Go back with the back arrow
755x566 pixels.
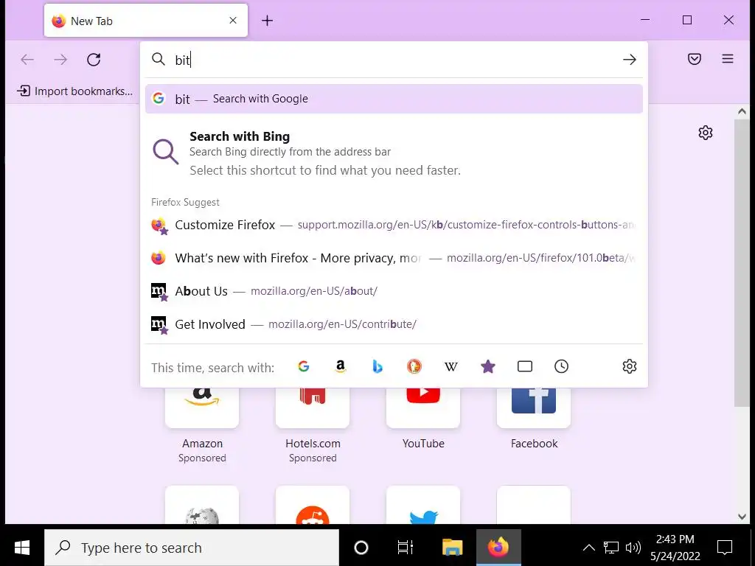tap(27, 60)
